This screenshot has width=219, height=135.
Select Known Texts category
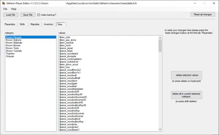(31, 48)
